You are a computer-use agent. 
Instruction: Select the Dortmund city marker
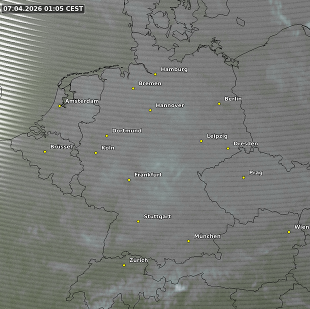(x=106, y=136)
